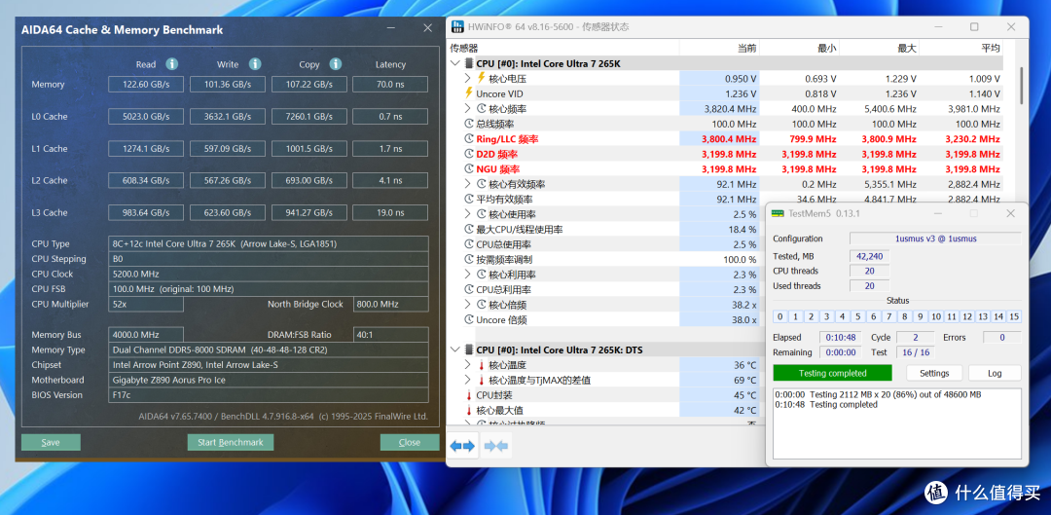Viewport: 1051px width, 515px height.
Task: Click the thermometer icon of 核心最大值 row
Action: [x=469, y=411]
